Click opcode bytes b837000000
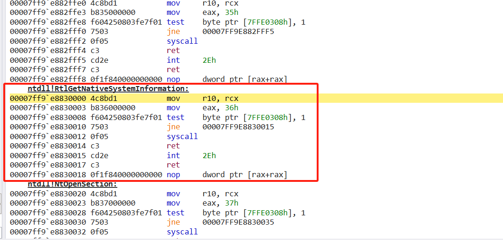The width and height of the screenshot is (503, 240). pyautogui.click(x=113, y=203)
